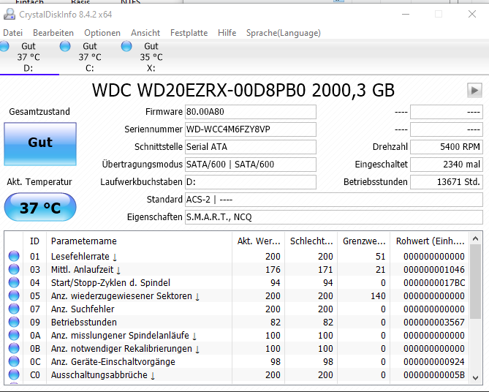Click the SMART list scrollbar thumb
Image resolution: width=489 pixels, height=392 pixels.
[475, 282]
